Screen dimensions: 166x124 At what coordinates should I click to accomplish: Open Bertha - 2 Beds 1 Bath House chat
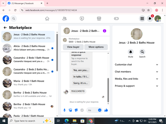pos(28,106)
